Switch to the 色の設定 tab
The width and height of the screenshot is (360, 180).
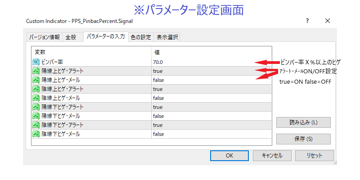point(141,37)
